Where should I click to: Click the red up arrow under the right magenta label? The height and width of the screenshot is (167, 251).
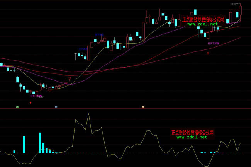208,53
